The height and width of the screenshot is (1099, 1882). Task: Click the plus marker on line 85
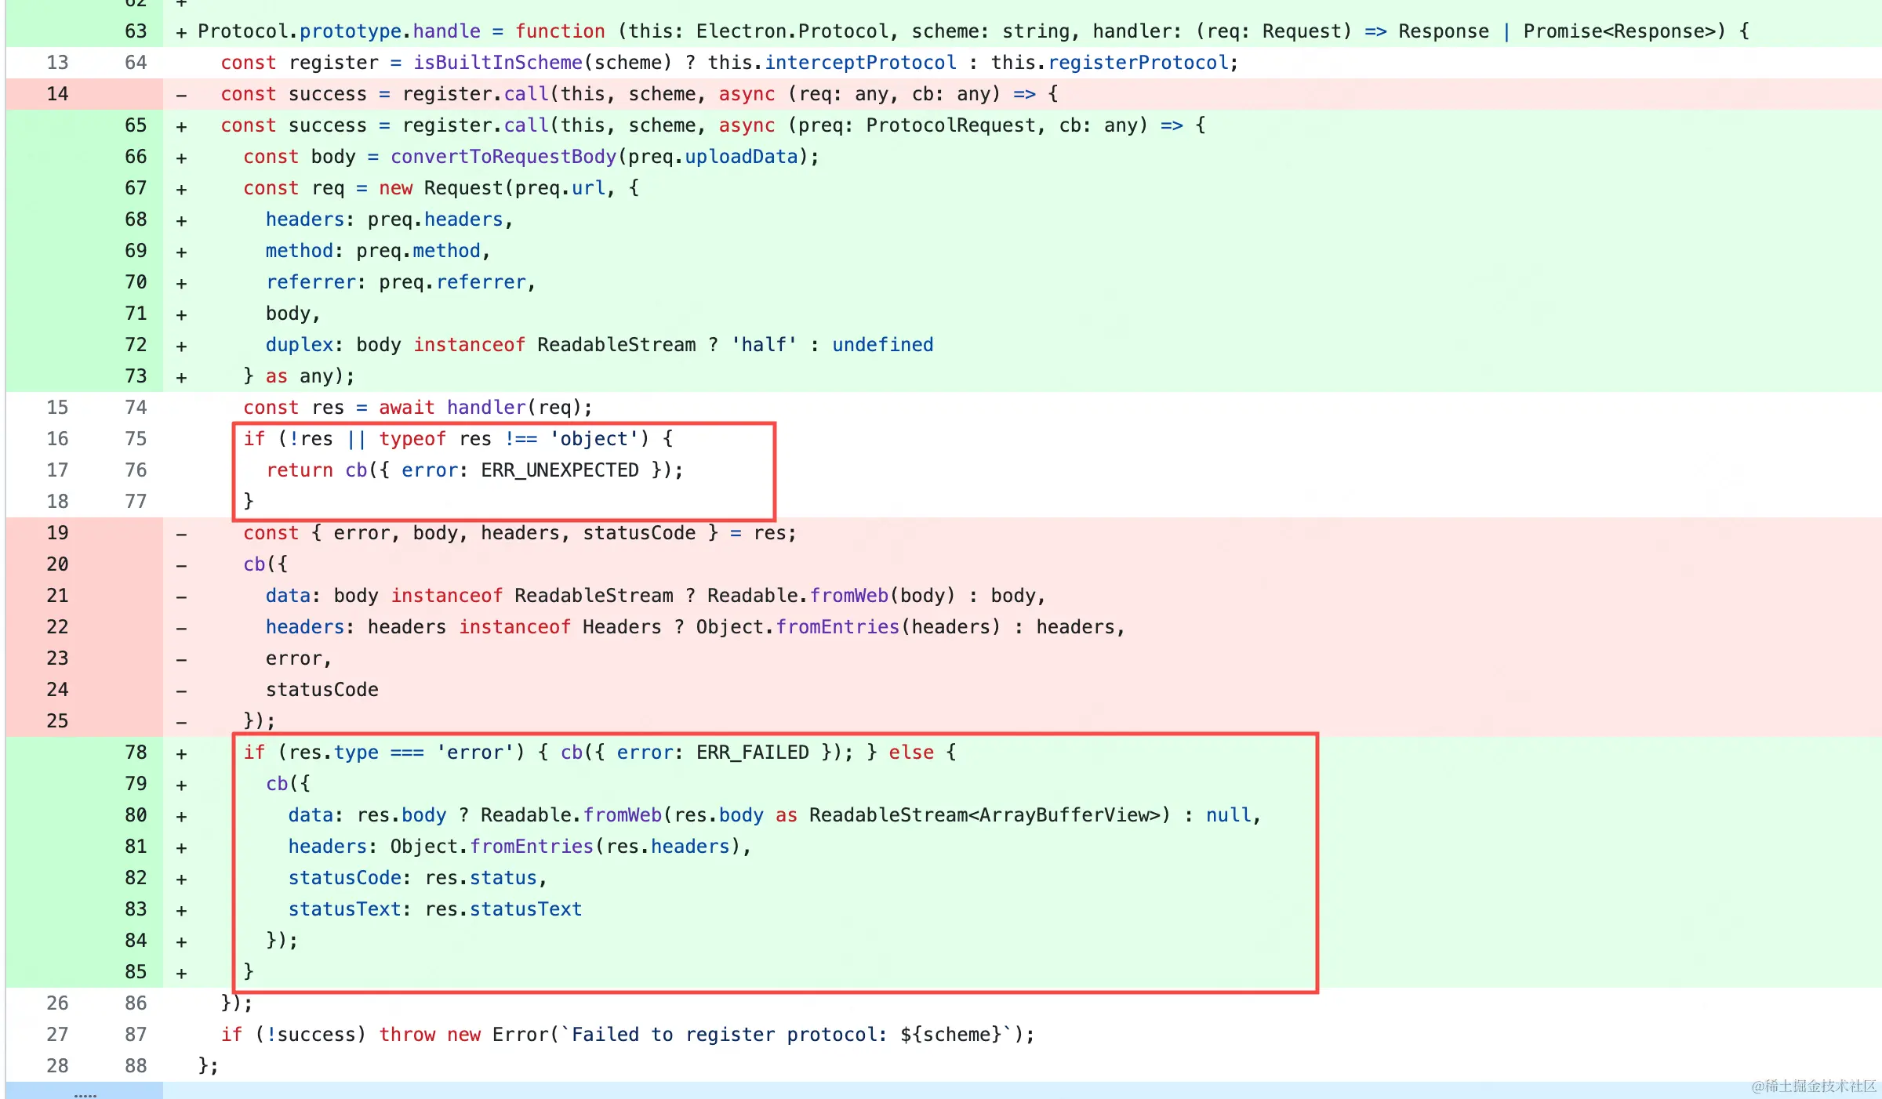coord(181,973)
